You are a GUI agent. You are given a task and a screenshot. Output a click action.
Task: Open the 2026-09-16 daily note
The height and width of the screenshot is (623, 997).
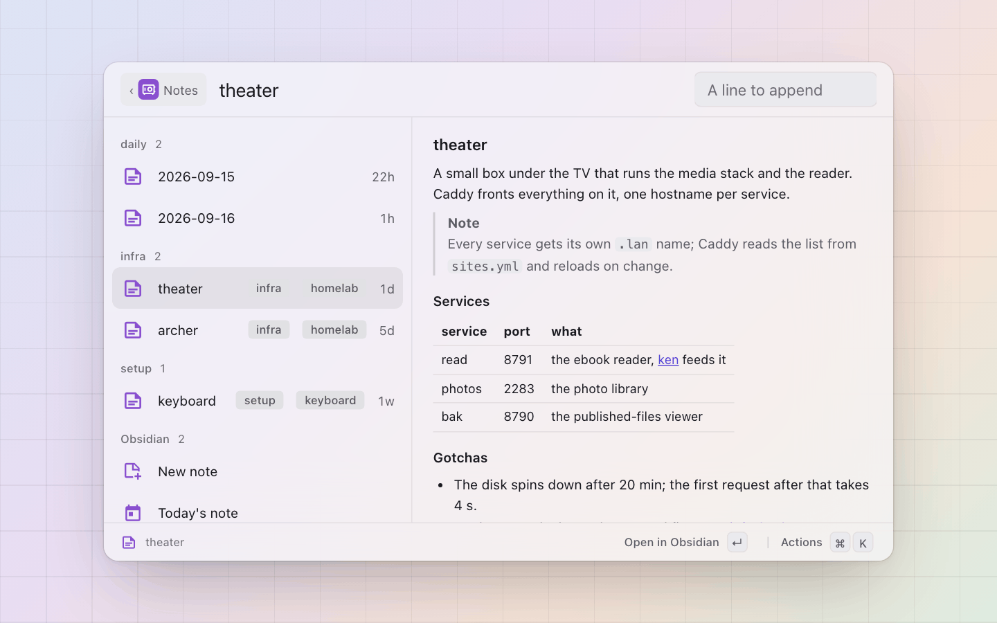pyautogui.click(x=258, y=218)
